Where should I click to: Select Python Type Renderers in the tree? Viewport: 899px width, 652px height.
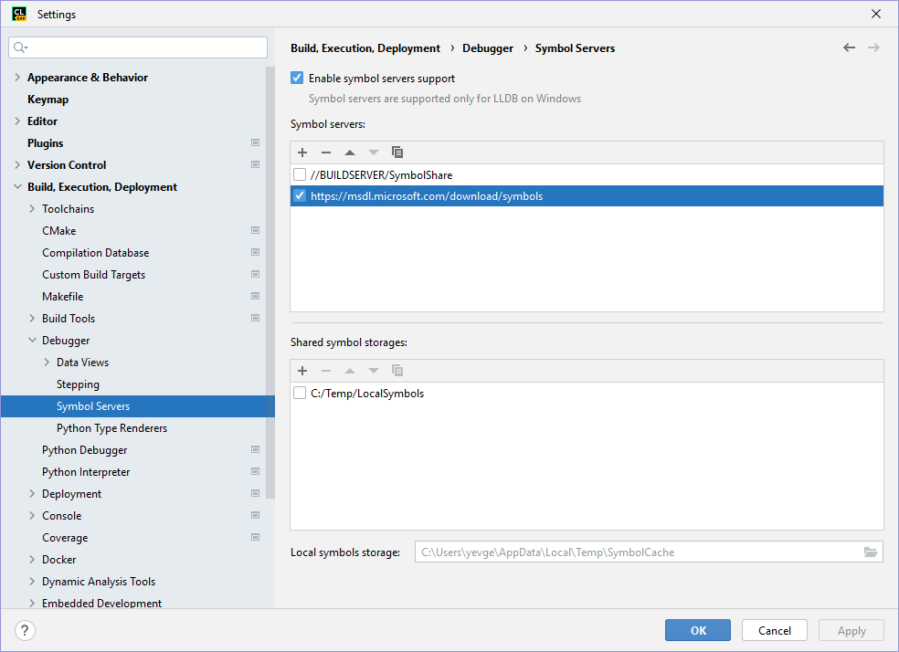pyautogui.click(x=111, y=428)
